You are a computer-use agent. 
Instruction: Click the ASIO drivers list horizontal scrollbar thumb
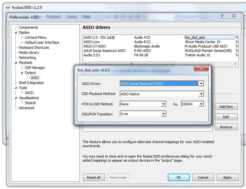pyautogui.click(x=132, y=64)
